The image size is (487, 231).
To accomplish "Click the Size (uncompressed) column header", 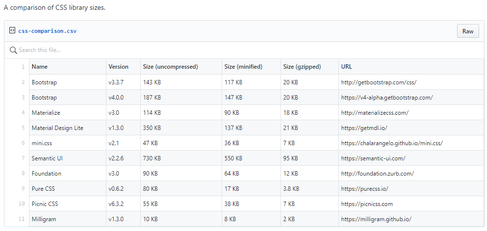I will pyautogui.click(x=170, y=67).
